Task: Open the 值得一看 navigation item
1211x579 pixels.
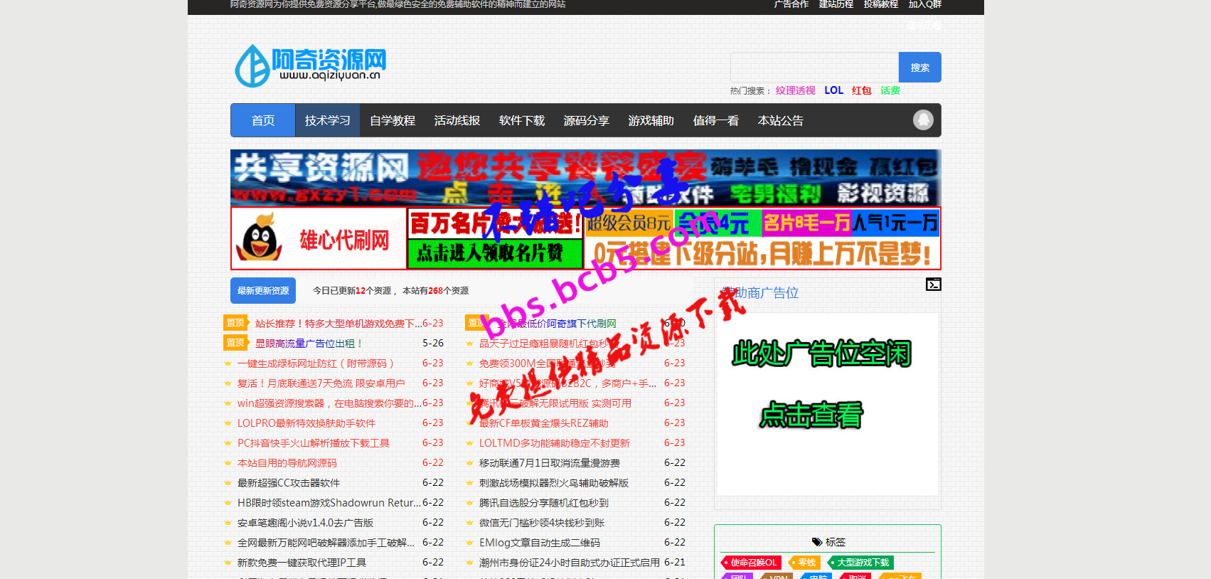Action: (716, 120)
